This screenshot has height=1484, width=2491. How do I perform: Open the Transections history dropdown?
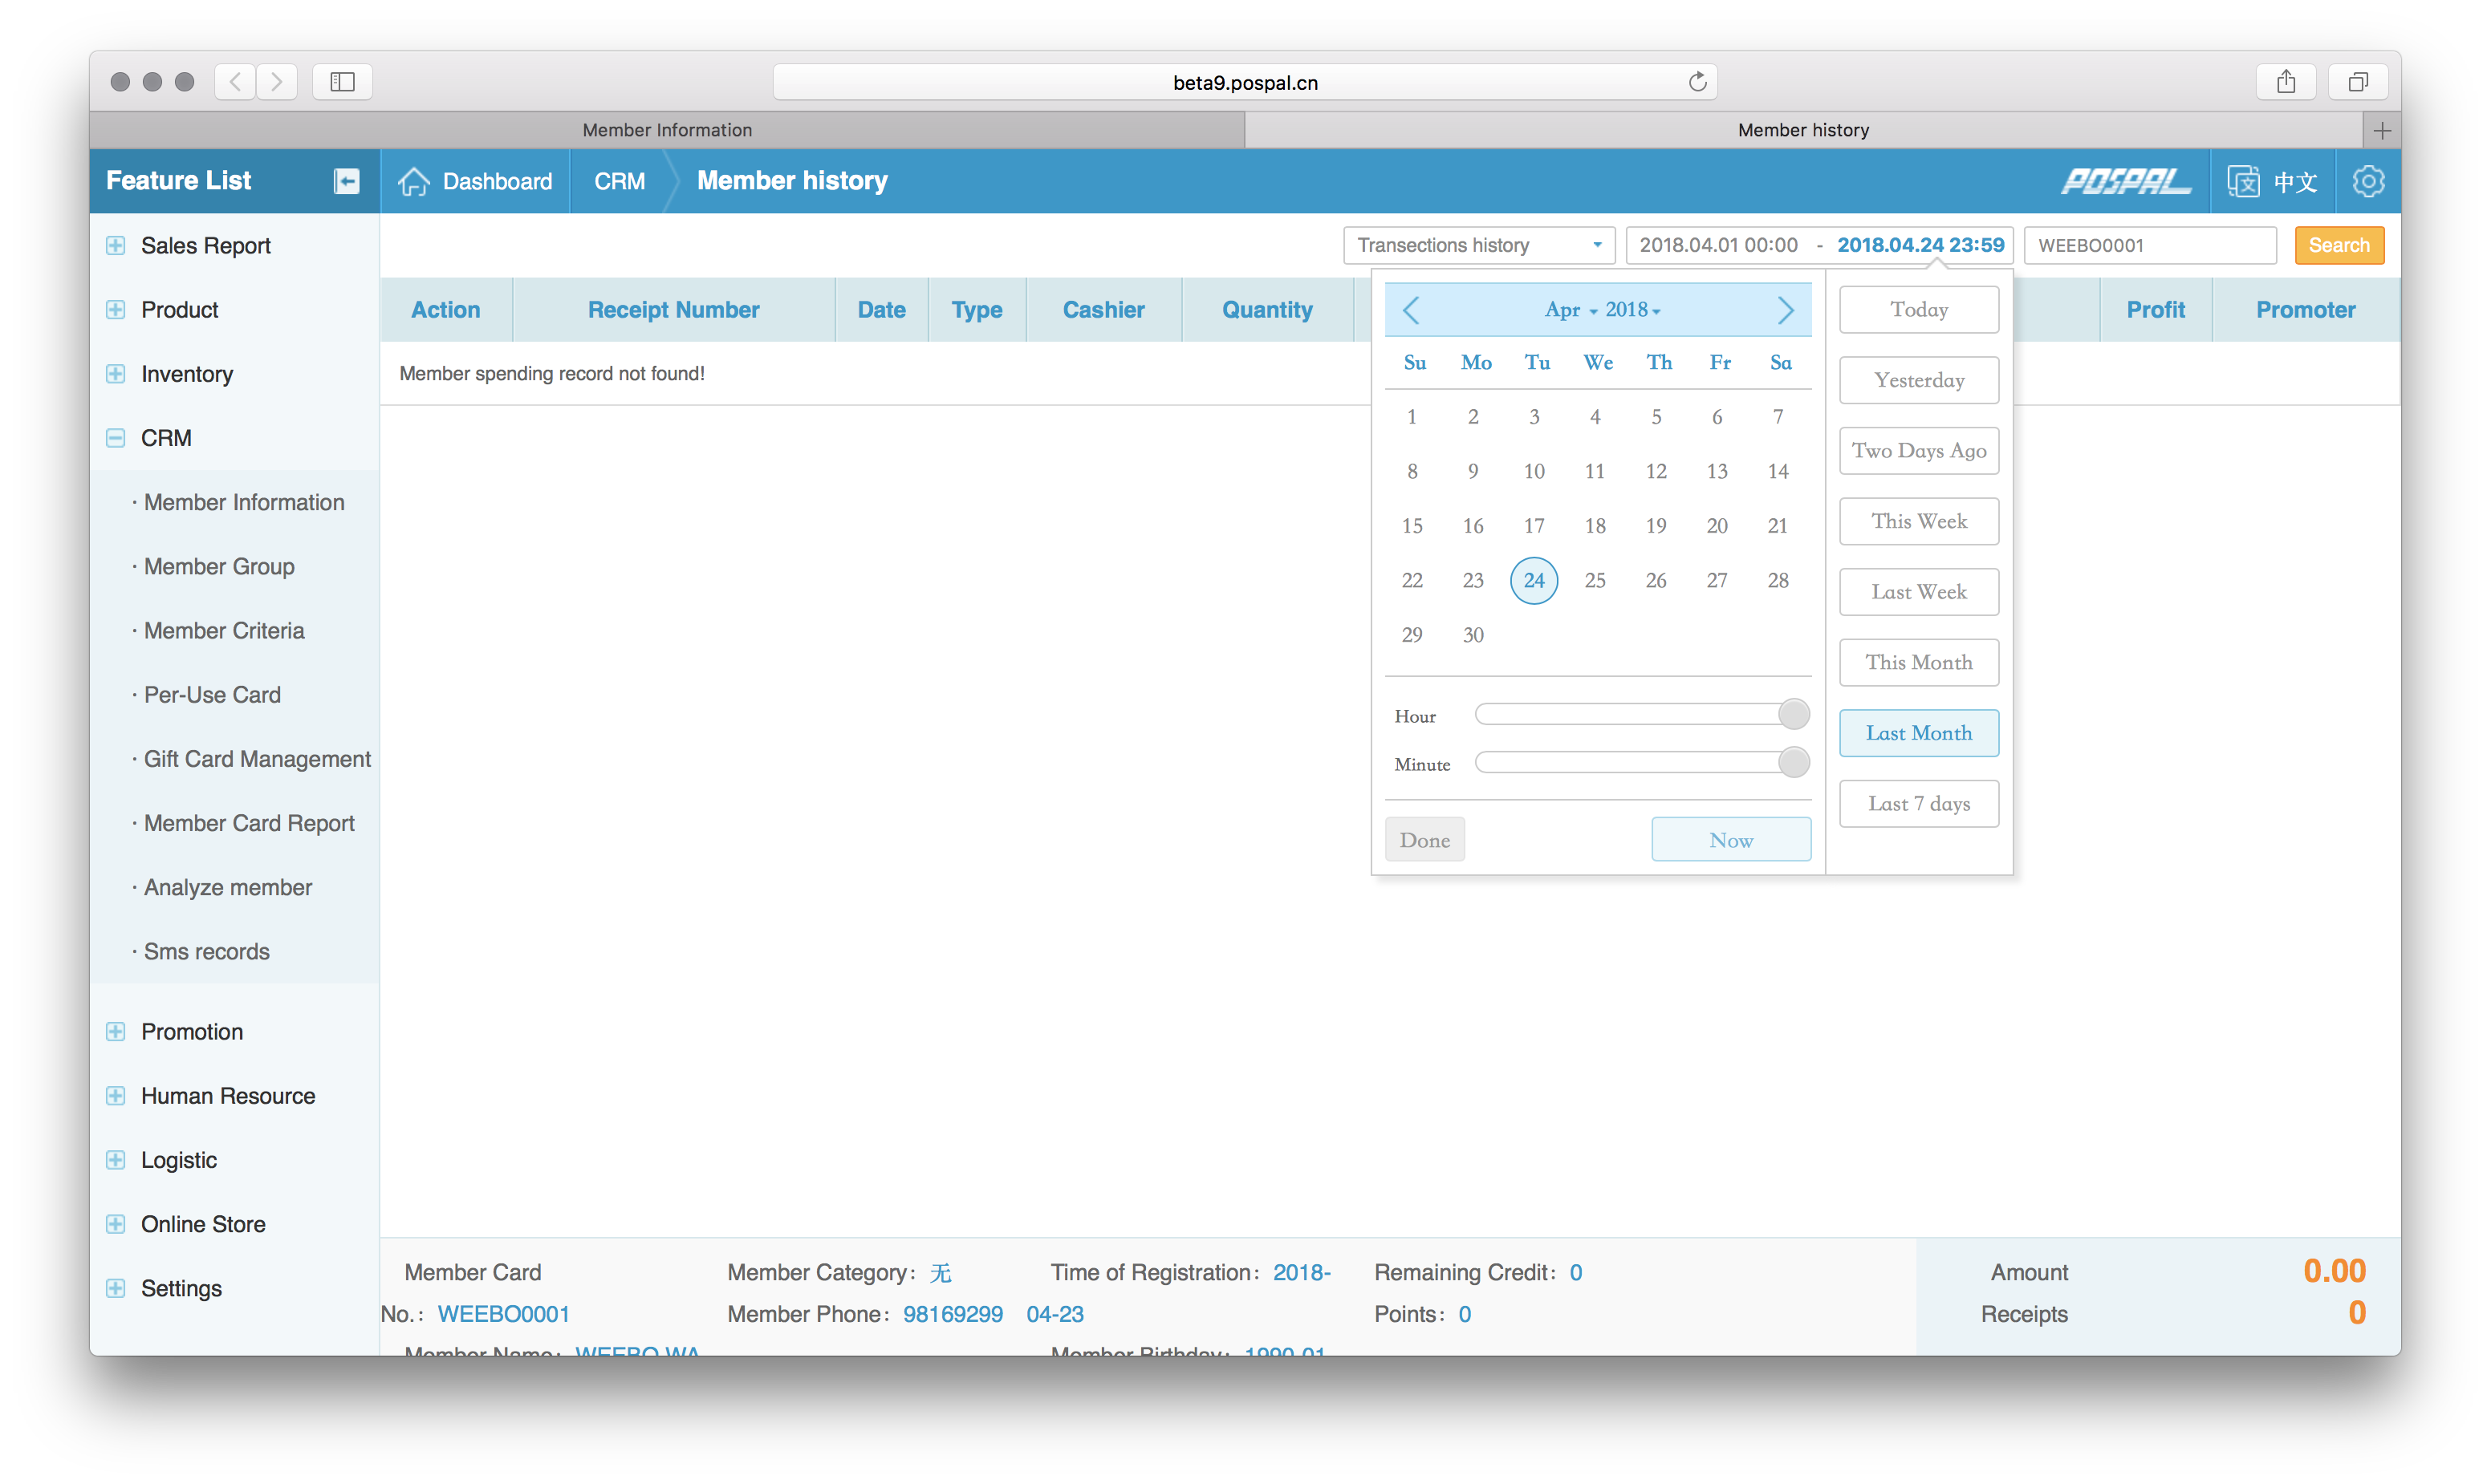point(1478,245)
